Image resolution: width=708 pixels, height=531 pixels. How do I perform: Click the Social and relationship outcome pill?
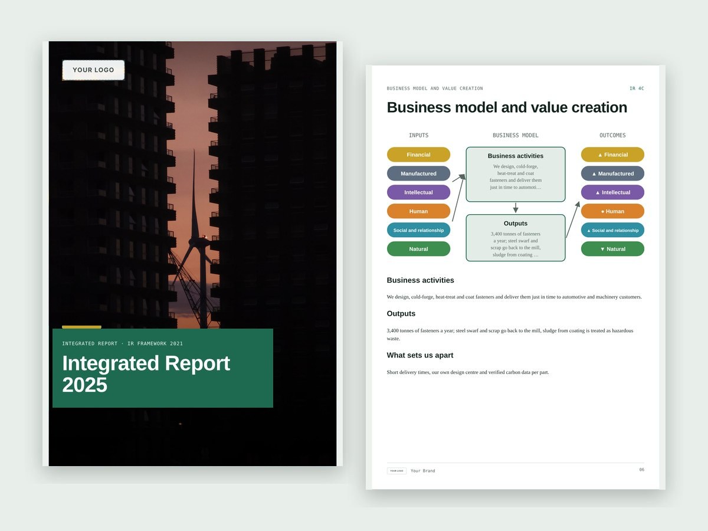612,230
